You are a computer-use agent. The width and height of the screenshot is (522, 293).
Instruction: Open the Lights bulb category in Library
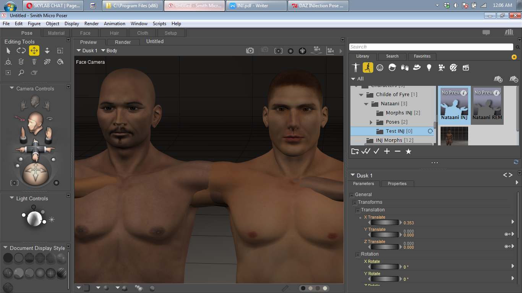click(x=429, y=68)
